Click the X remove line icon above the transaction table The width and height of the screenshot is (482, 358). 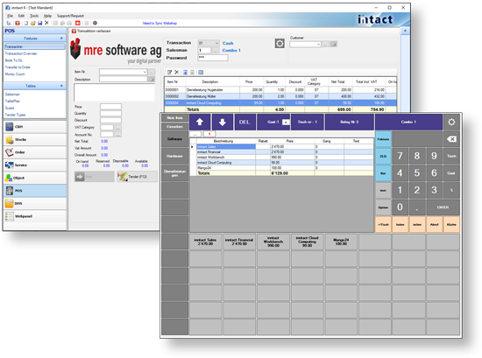coord(177,72)
